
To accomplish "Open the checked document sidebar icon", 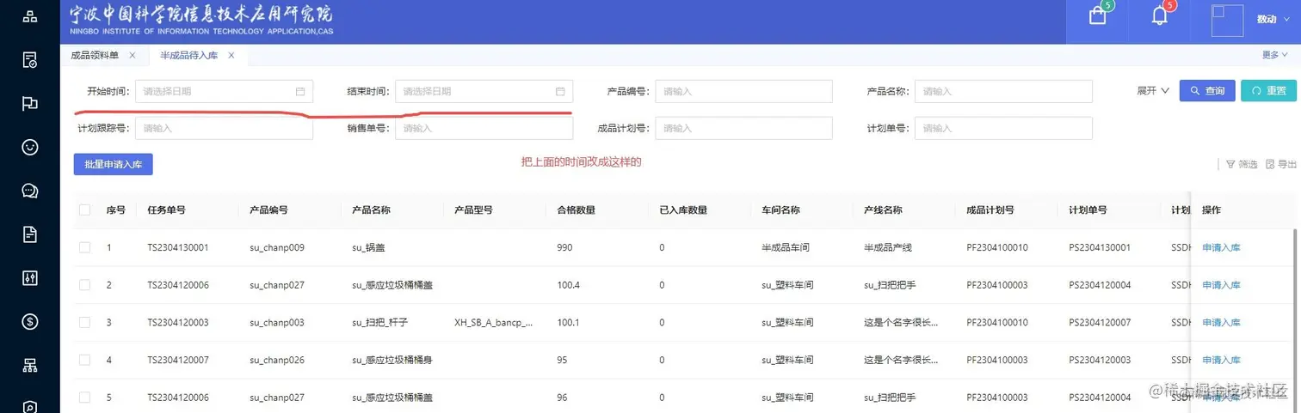I will point(30,59).
